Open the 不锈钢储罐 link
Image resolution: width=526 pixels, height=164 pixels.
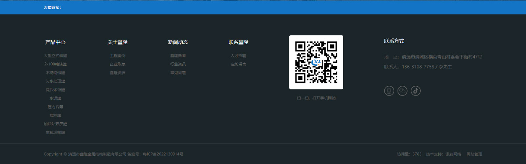click(x=55, y=73)
